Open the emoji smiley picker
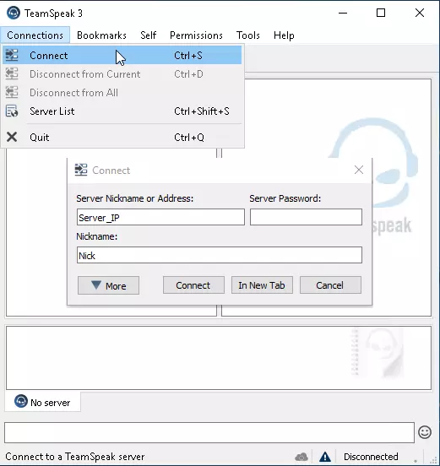 [425, 432]
